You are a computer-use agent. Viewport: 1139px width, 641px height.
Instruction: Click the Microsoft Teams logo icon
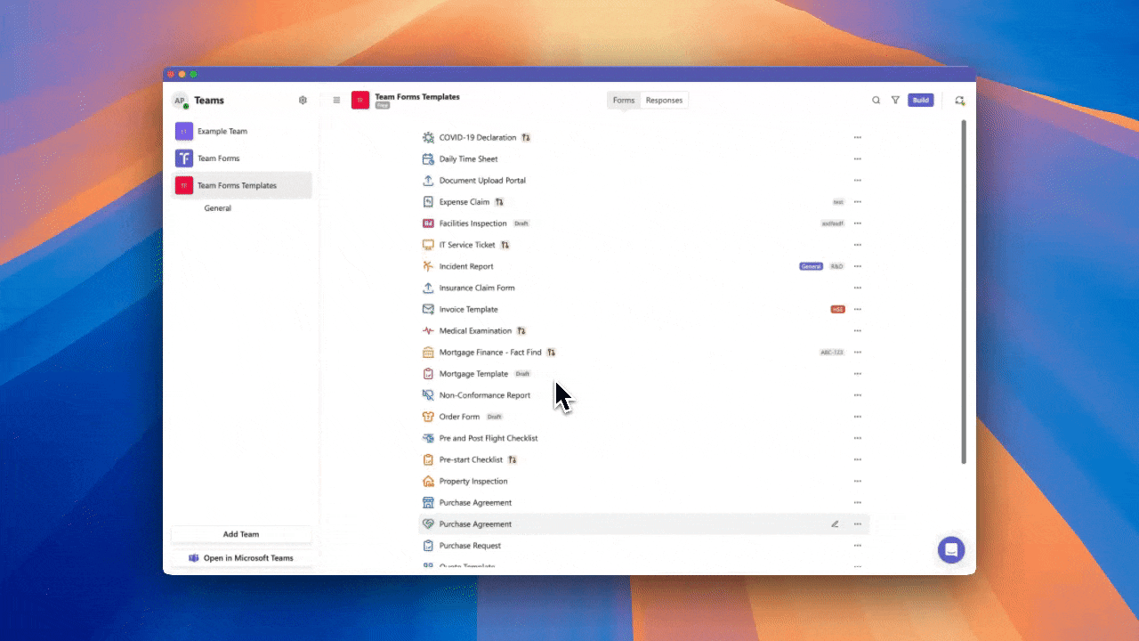pyautogui.click(x=193, y=558)
